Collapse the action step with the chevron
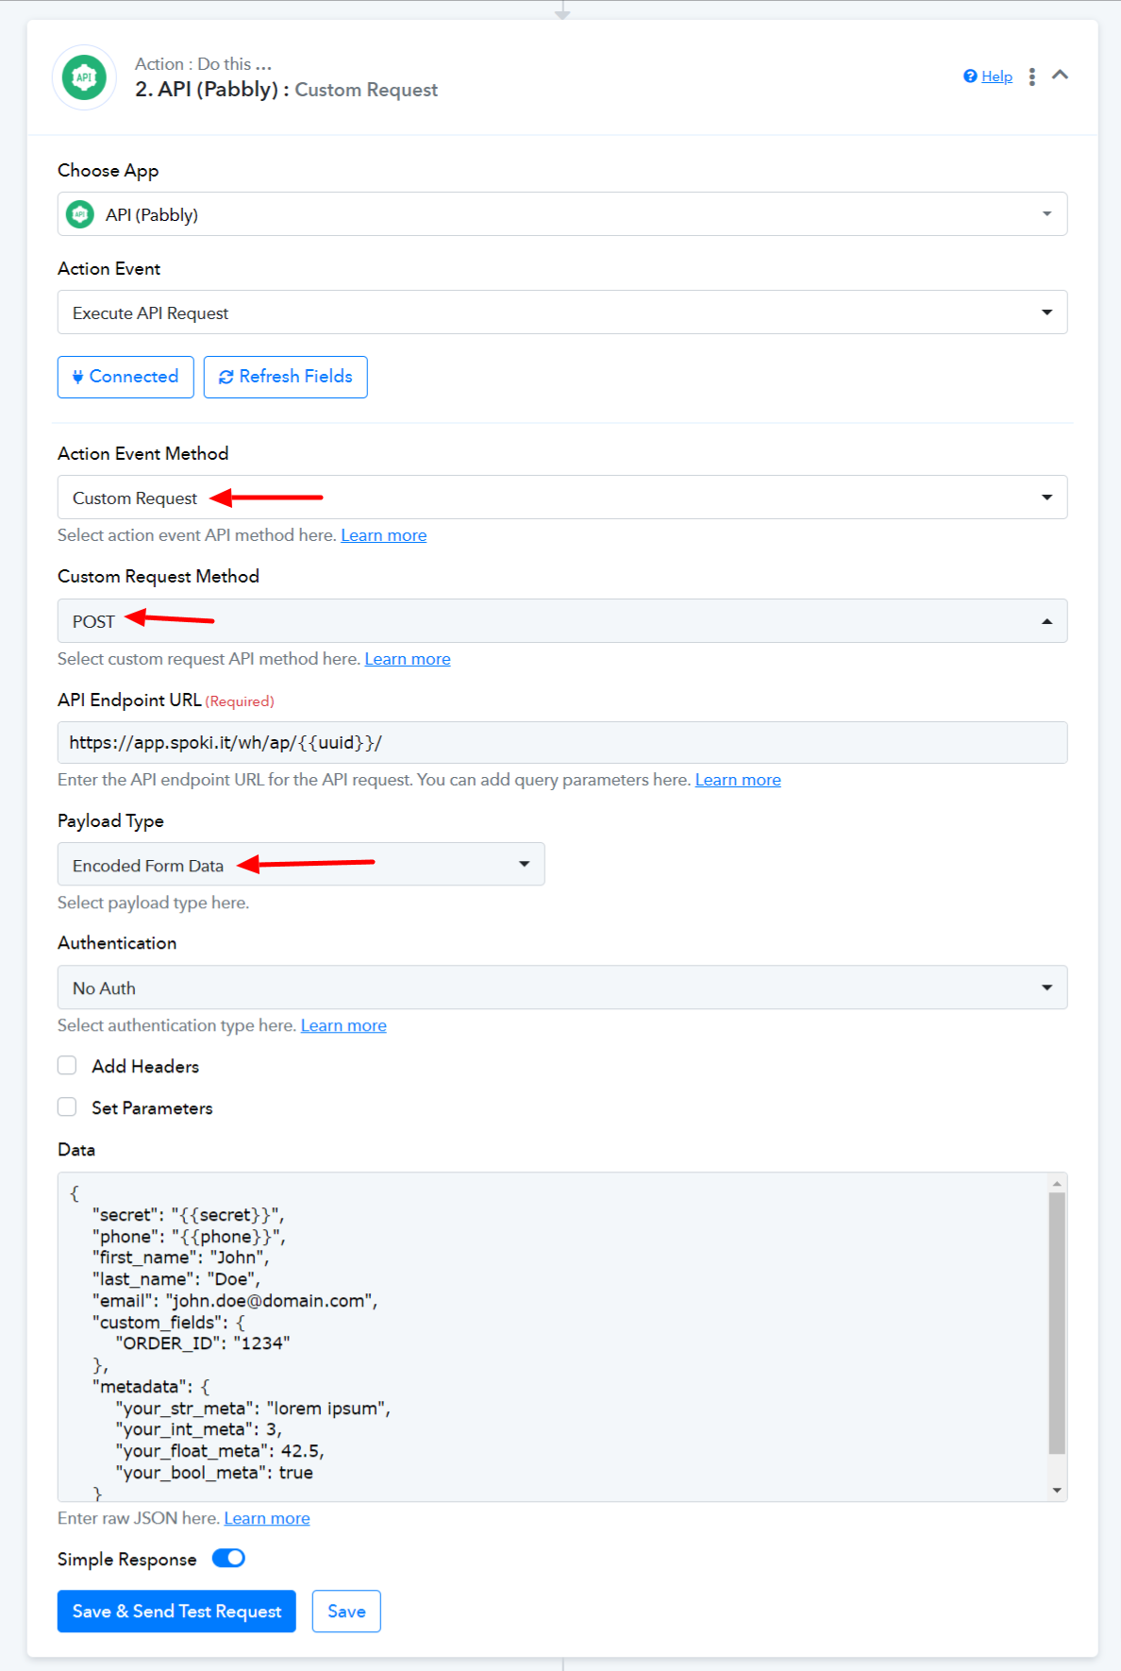Viewport: 1121px width, 1671px height. click(1060, 75)
